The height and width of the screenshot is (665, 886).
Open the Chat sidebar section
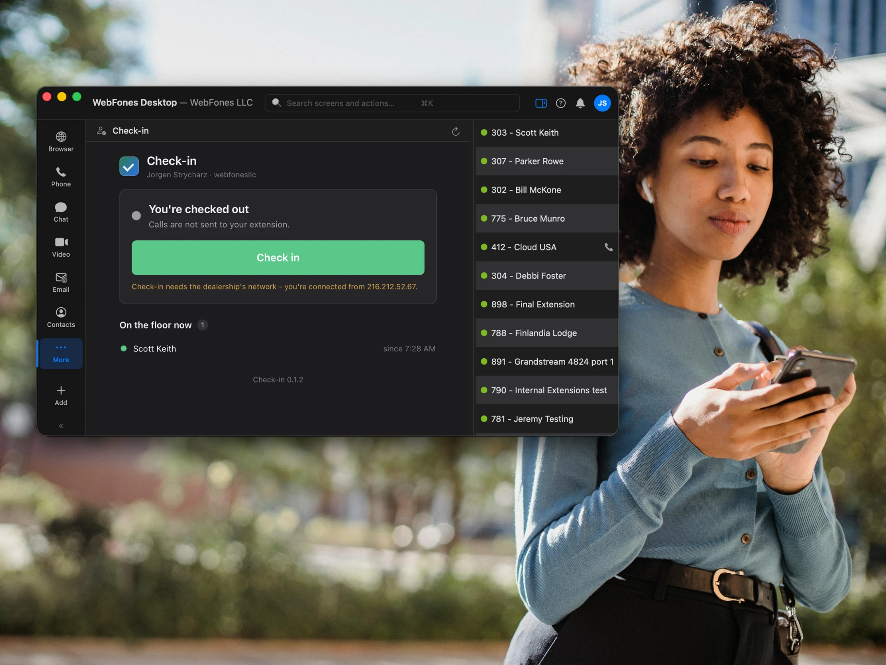tap(61, 212)
